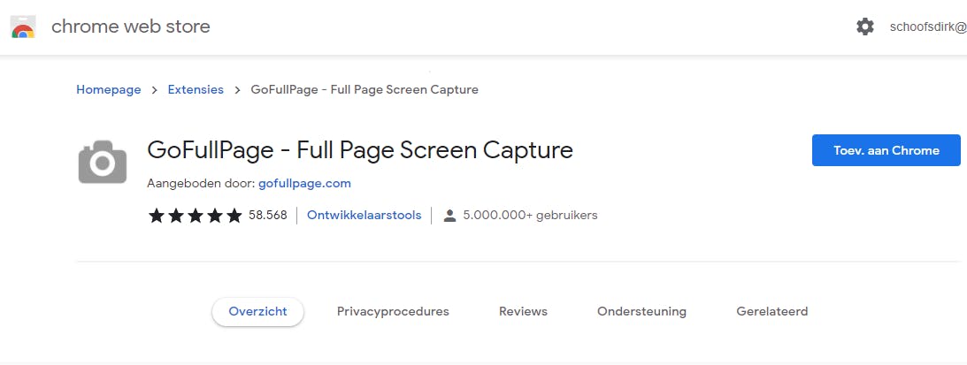Switch to the Ondersteuning tab
The image size is (967, 365).
coord(641,311)
